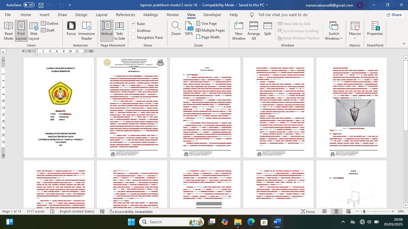Switch to Read Mode view

(x=8, y=31)
